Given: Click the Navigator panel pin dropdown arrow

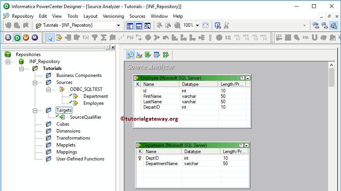Looking at the screenshot, I should (x=107, y=47).
